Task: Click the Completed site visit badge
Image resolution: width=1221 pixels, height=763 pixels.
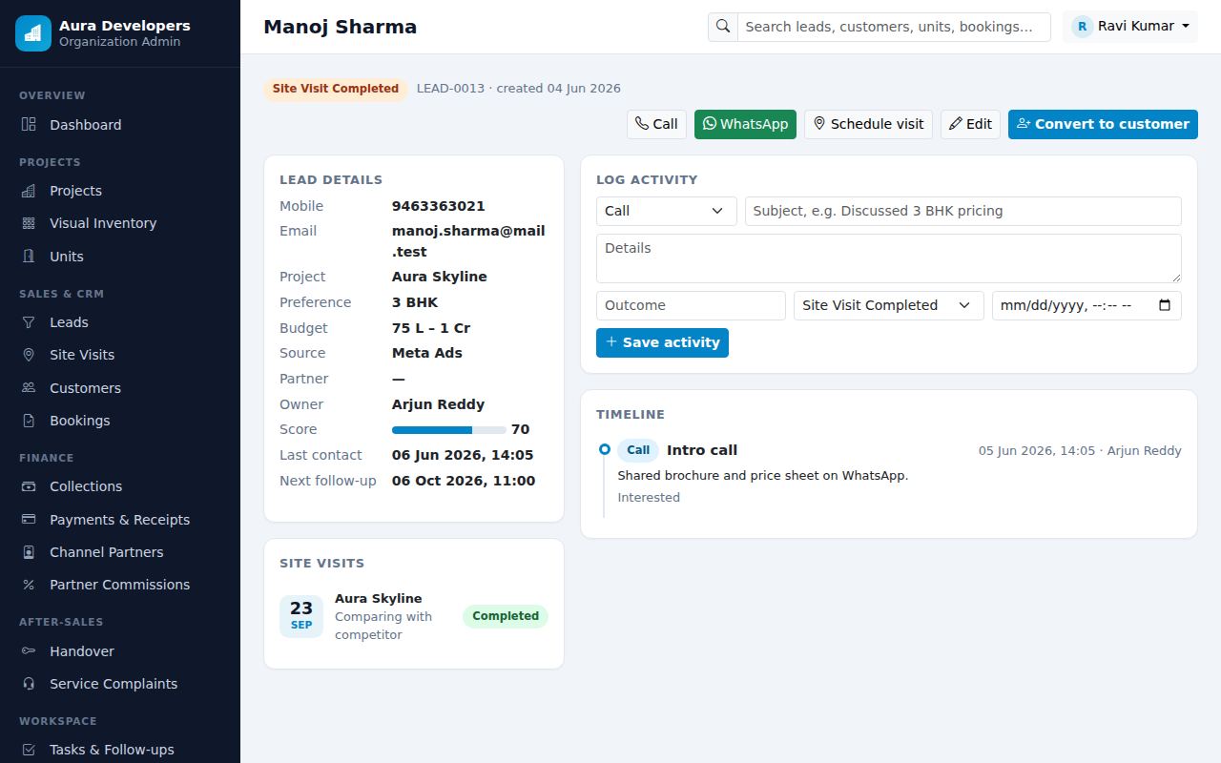Action: [506, 616]
